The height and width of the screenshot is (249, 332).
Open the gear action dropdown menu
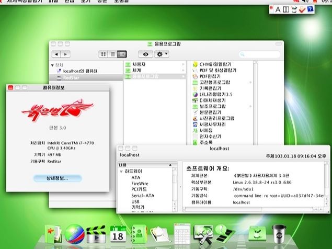[x=162, y=54]
